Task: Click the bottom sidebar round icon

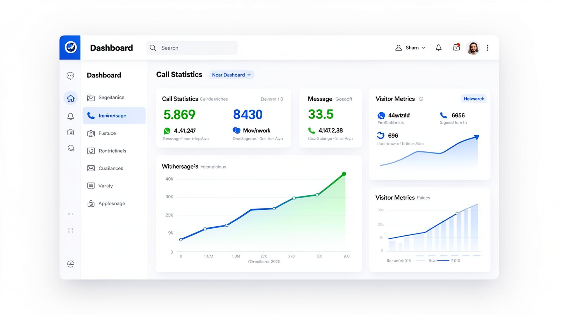Action: [x=70, y=264]
